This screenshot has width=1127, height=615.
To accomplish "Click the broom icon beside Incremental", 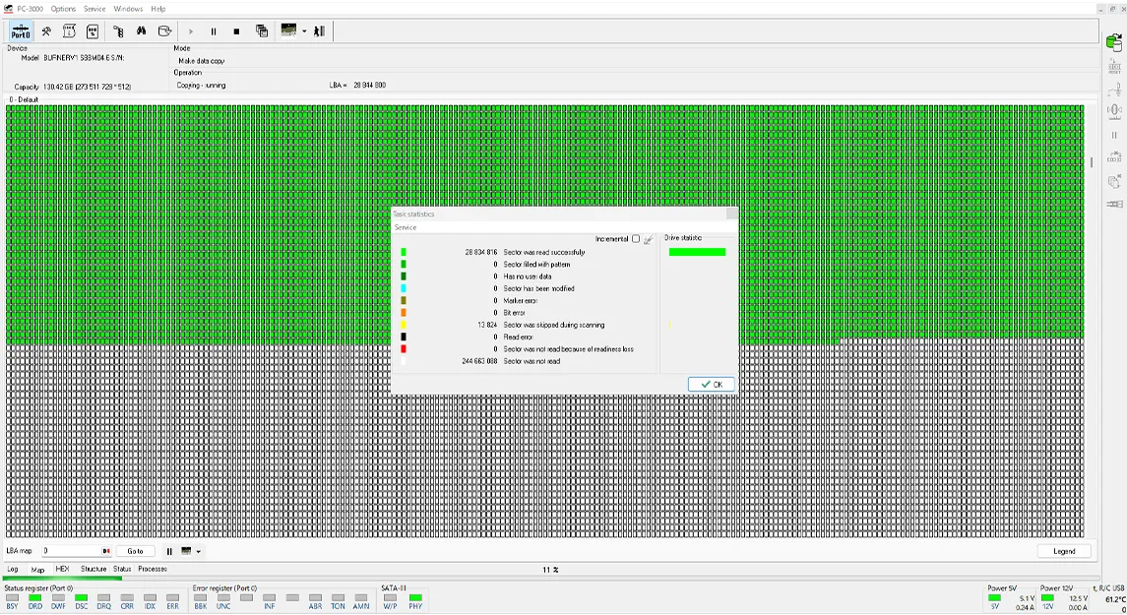I will (648, 239).
